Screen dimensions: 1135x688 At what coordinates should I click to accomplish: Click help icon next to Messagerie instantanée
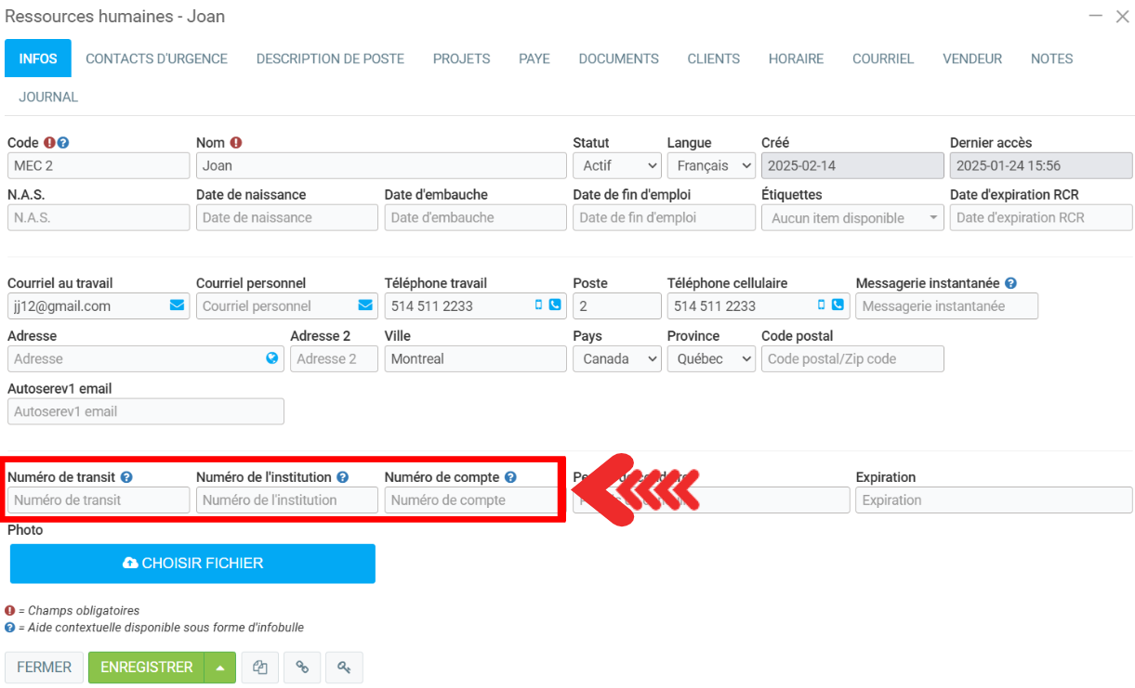[x=1010, y=283]
